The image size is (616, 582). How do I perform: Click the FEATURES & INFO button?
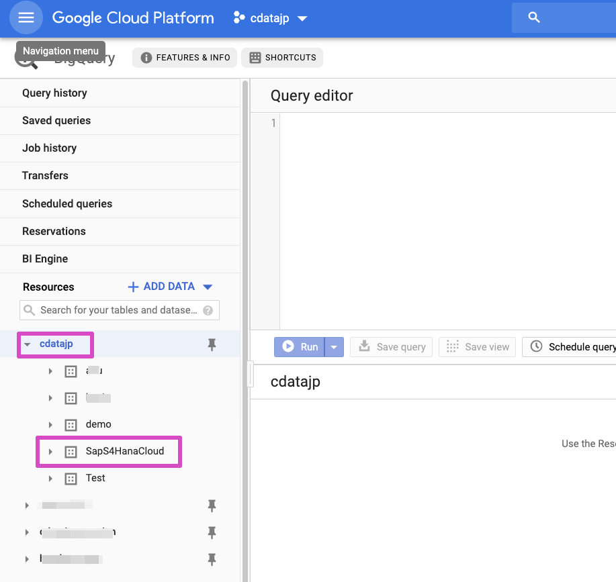185,58
